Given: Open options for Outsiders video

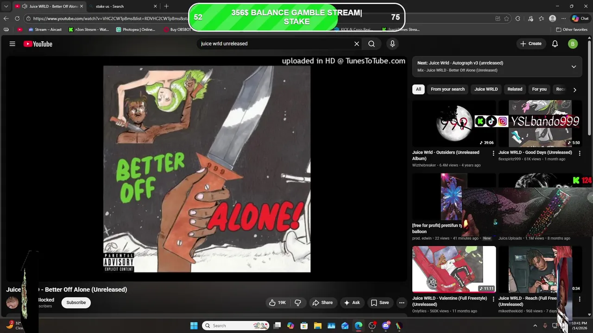Looking at the screenshot, I should pos(493,153).
